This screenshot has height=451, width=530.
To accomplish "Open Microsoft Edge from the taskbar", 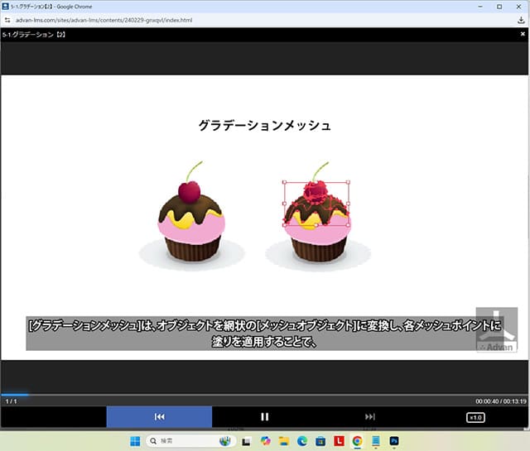I will (302, 441).
